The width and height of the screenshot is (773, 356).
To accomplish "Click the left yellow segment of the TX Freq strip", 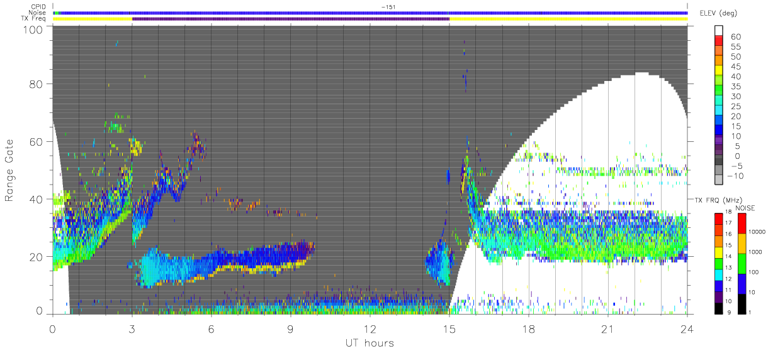I will click(x=93, y=19).
